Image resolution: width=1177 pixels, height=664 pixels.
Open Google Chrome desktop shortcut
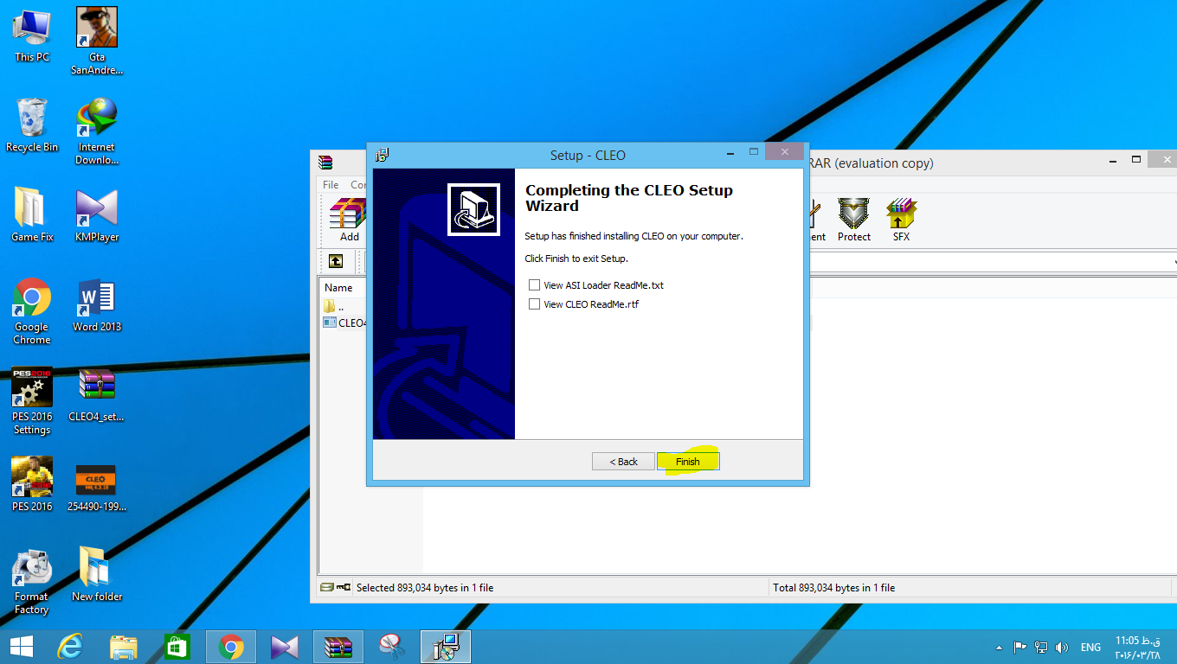pos(32,311)
